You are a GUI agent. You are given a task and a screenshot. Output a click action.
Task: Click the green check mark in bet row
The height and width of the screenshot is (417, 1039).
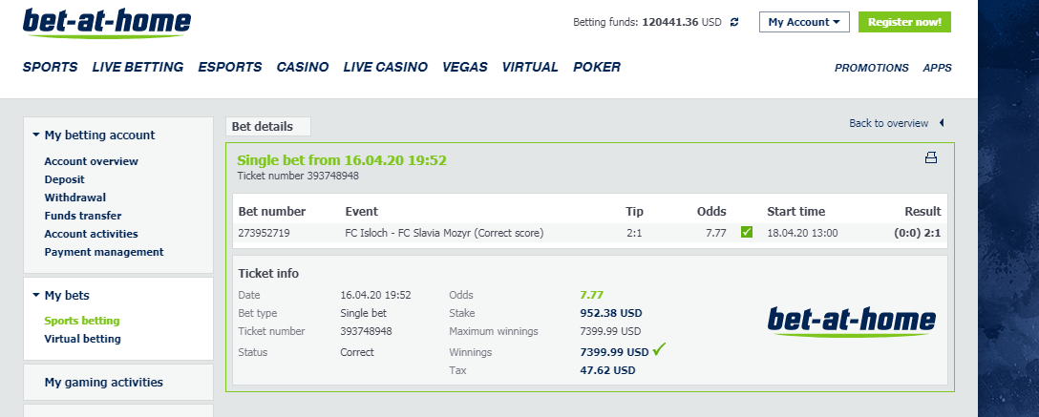click(x=747, y=232)
